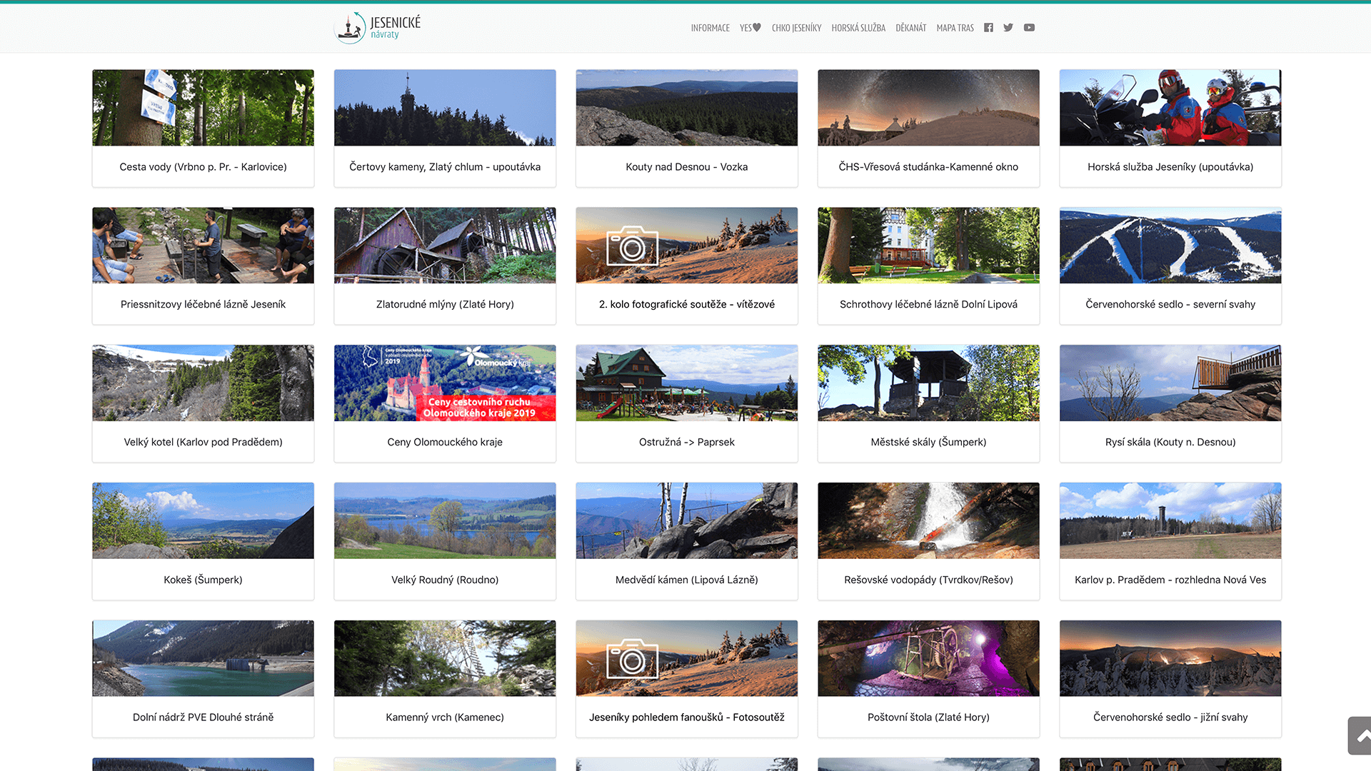
Task: Open the Rešovské vodopády waterfall thumbnail
Action: [928, 520]
